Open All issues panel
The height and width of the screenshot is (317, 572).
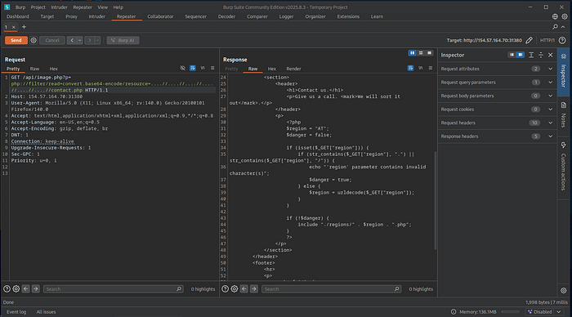click(x=46, y=312)
